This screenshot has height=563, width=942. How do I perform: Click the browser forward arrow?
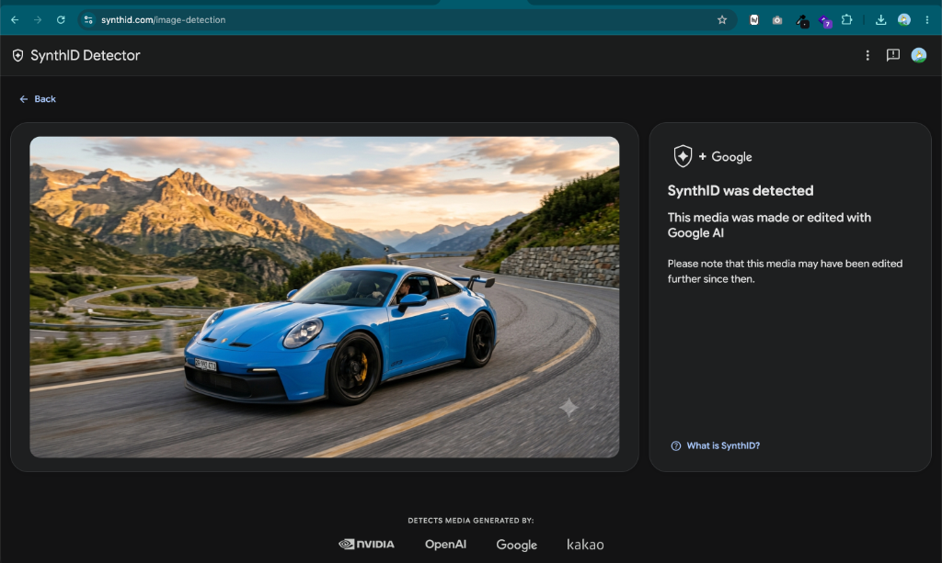[x=38, y=20]
